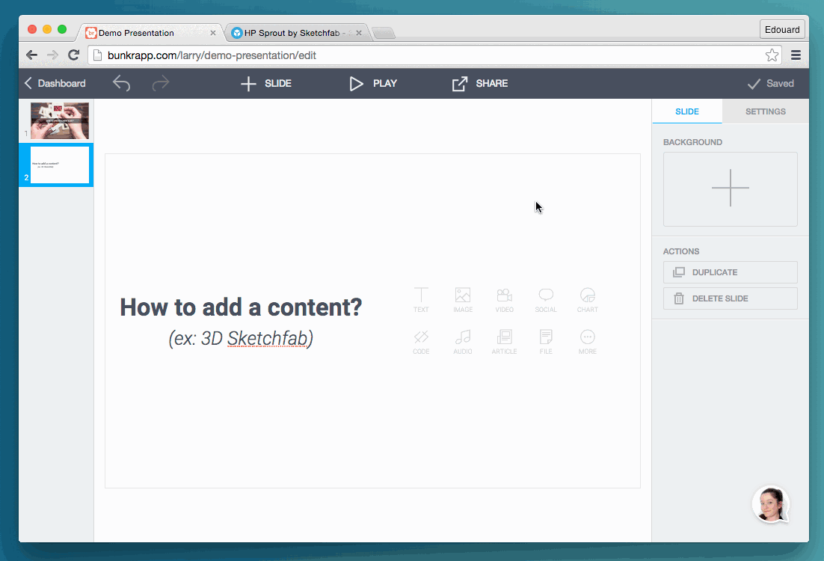The width and height of the screenshot is (824, 561).
Task: Open the Slide tab
Action: click(x=686, y=111)
